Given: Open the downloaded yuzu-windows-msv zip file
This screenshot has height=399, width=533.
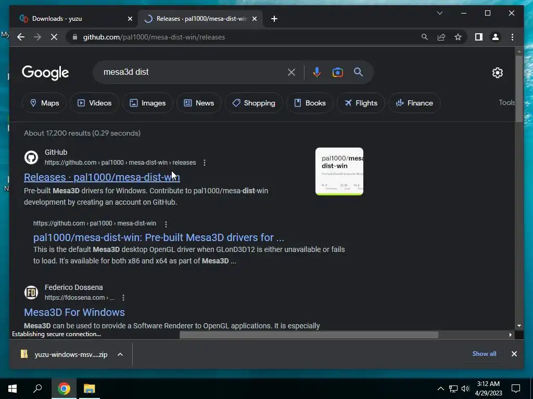Looking at the screenshot, I should click(65, 354).
